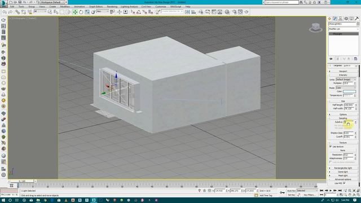The width and height of the screenshot is (361, 203).
Task: Open the Create menu
Action: (x=52, y=7)
